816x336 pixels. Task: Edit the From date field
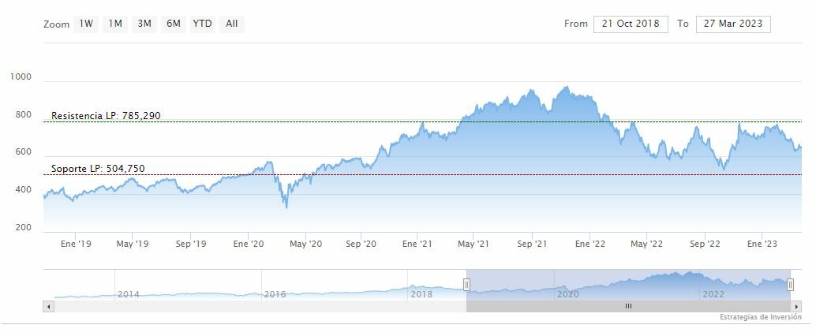tap(631, 24)
